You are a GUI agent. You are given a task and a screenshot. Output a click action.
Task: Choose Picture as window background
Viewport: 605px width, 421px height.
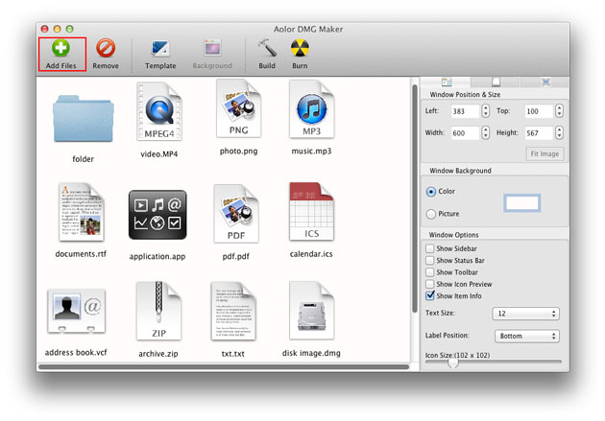pos(430,214)
